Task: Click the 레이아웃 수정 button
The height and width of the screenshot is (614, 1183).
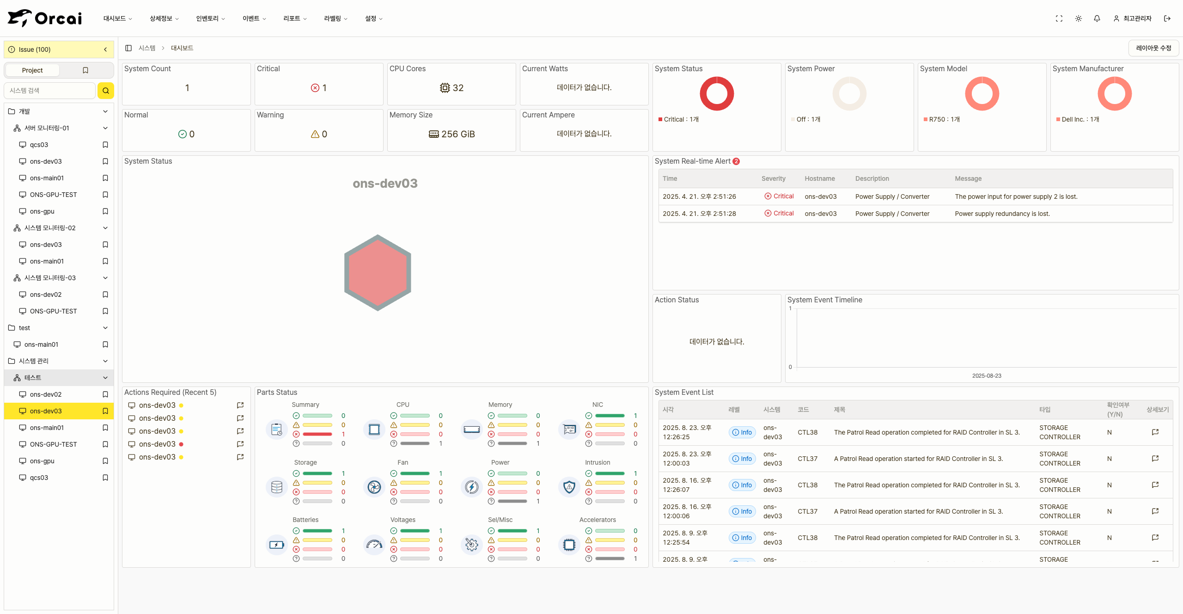Action: tap(1153, 48)
